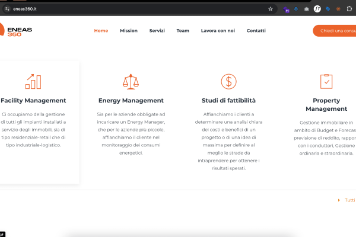Click the Tutti link with arrow
356x237 pixels.
348,200
